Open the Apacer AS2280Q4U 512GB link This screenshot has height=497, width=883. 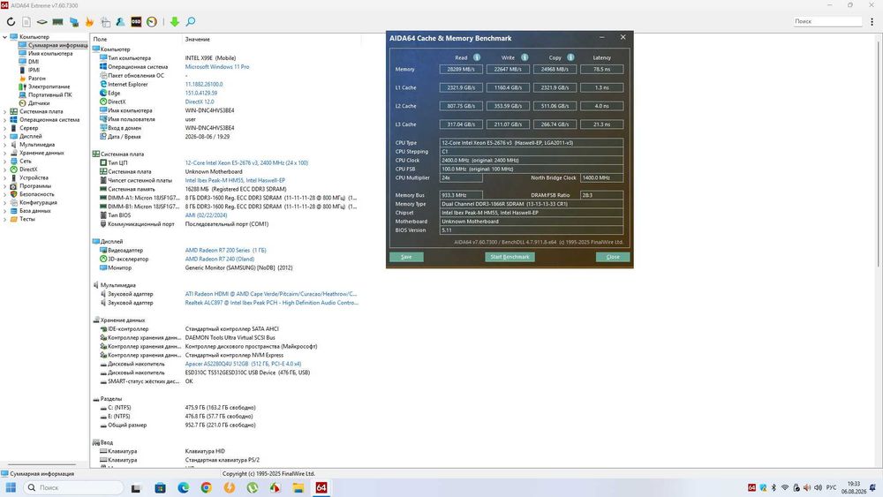[x=244, y=364]
